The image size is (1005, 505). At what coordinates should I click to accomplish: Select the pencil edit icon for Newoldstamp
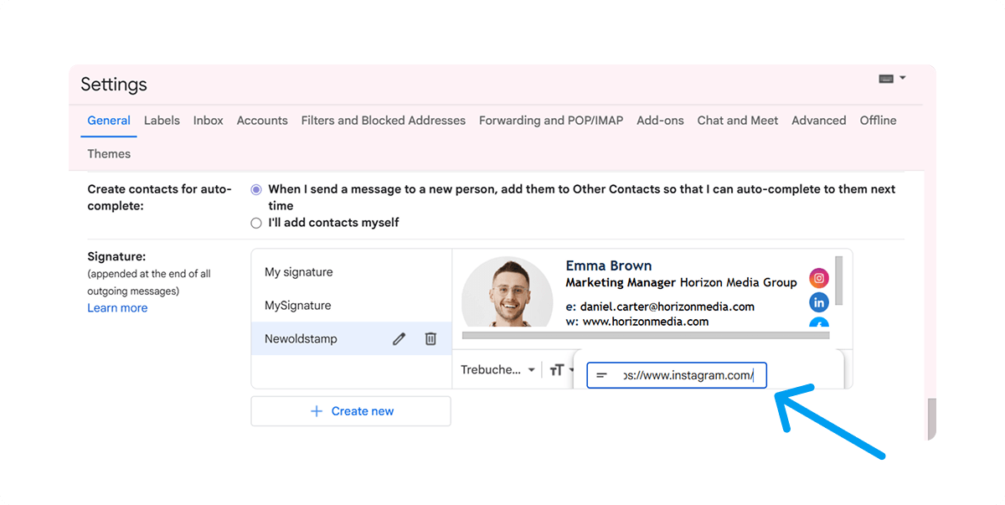(399, 338)
